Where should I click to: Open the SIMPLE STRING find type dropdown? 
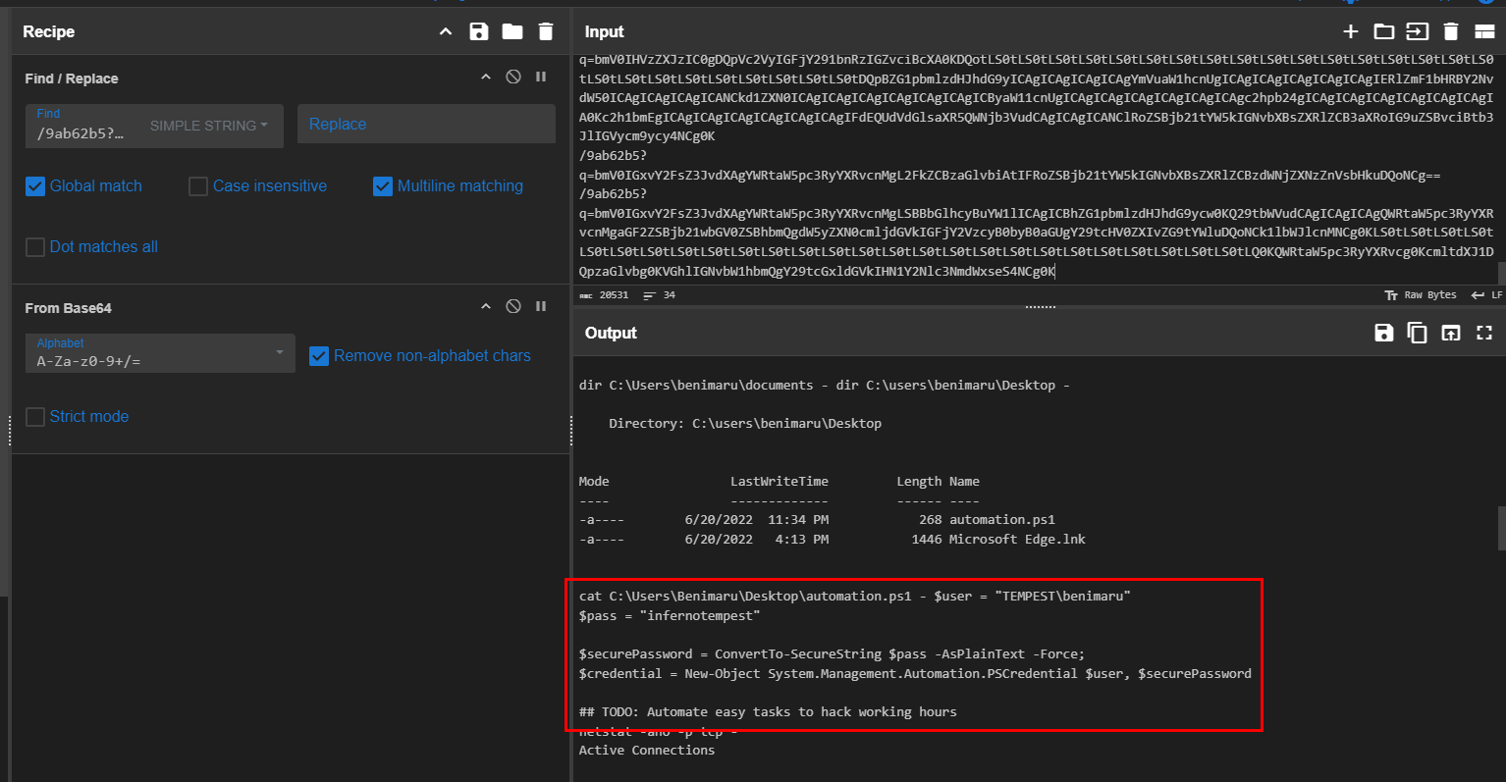[x=209, y=126]
